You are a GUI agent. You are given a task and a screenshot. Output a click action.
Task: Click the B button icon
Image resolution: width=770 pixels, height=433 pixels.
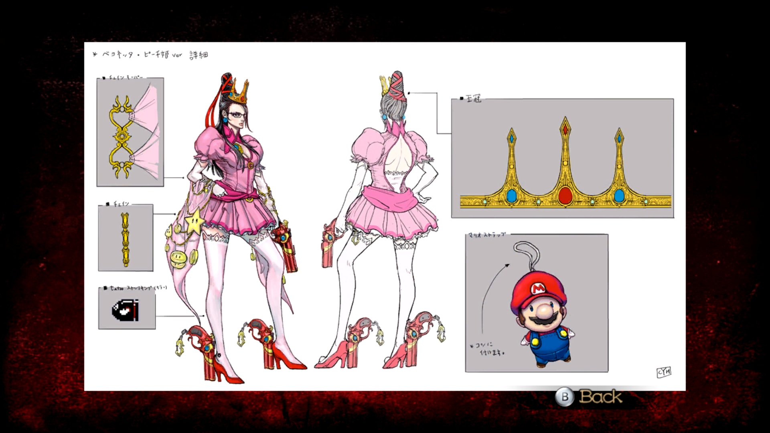tap(565, 397)
